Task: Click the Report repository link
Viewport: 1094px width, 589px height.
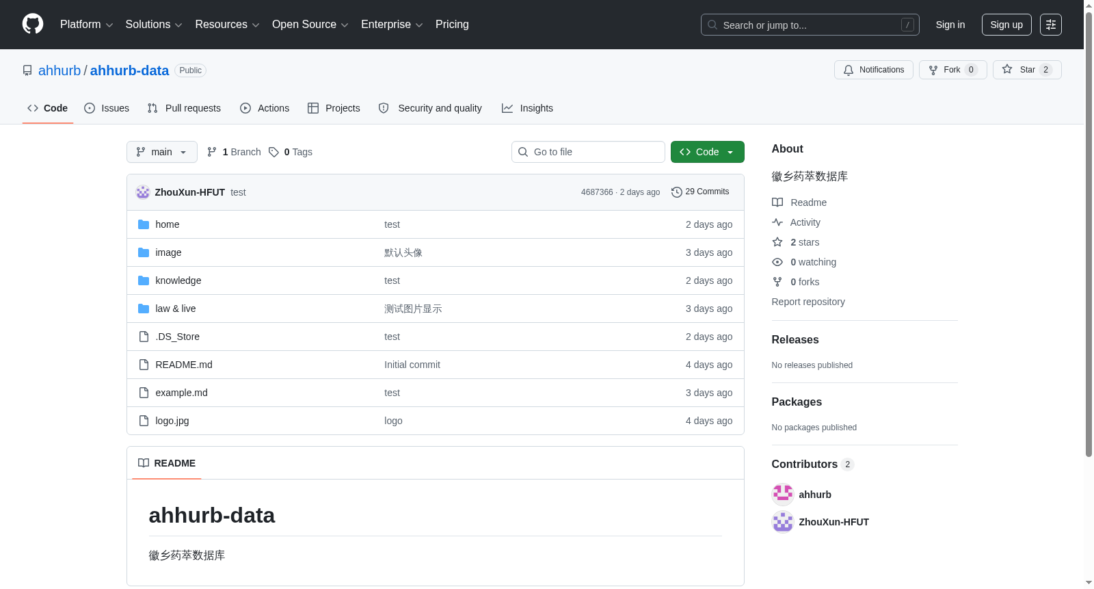Action: pos(808,302)
